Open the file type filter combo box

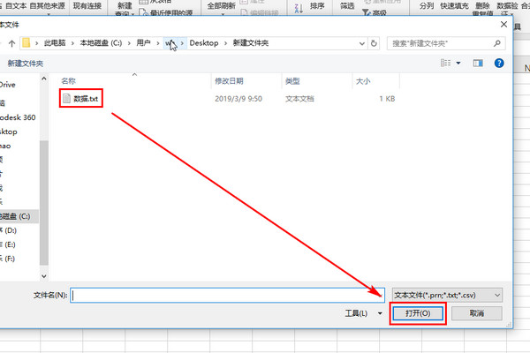447,295
